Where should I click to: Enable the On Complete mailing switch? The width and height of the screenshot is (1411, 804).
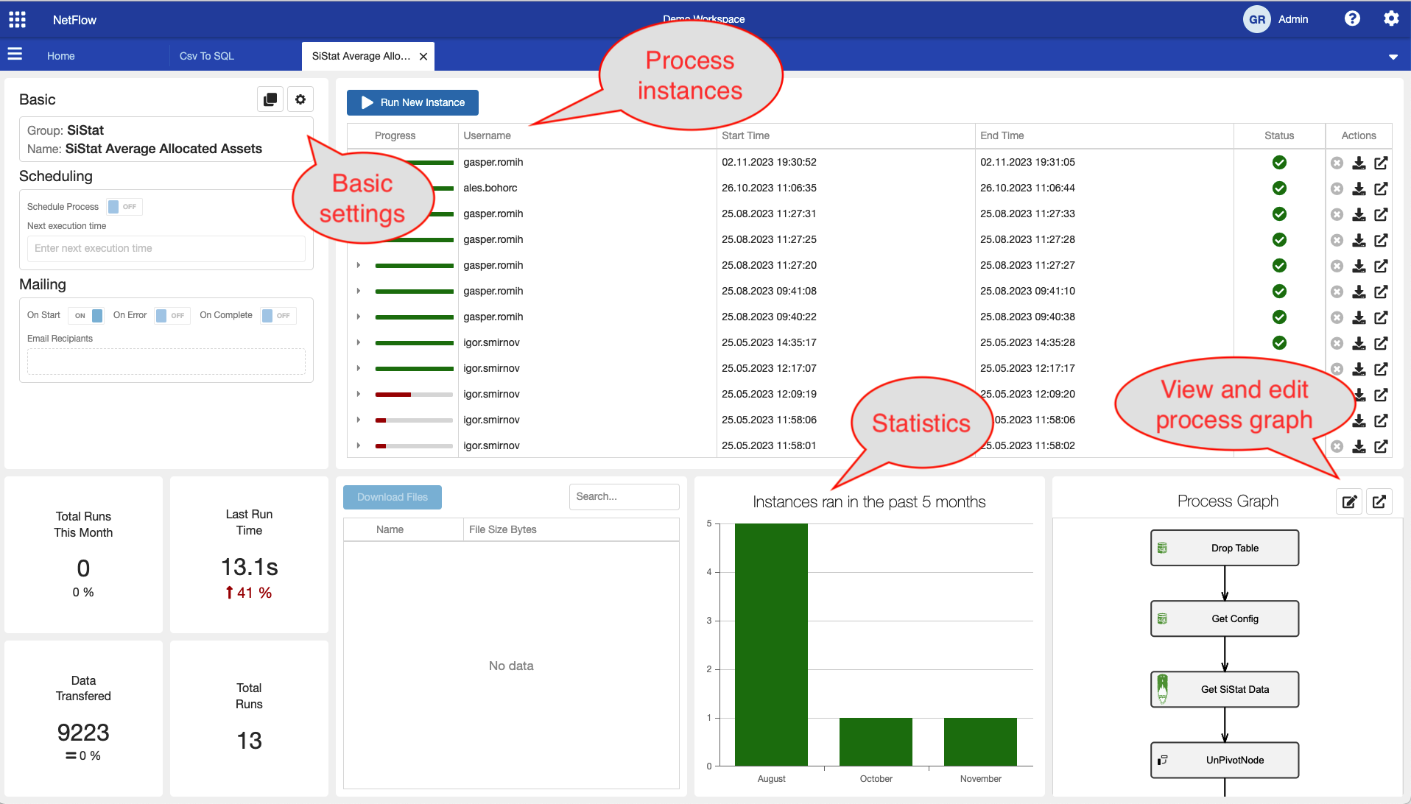pos(278,315)
